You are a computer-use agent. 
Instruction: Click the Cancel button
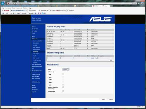111,99
